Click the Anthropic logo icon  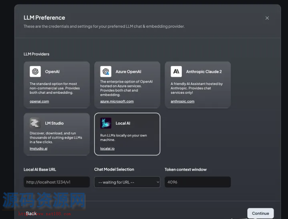point(176,71)
